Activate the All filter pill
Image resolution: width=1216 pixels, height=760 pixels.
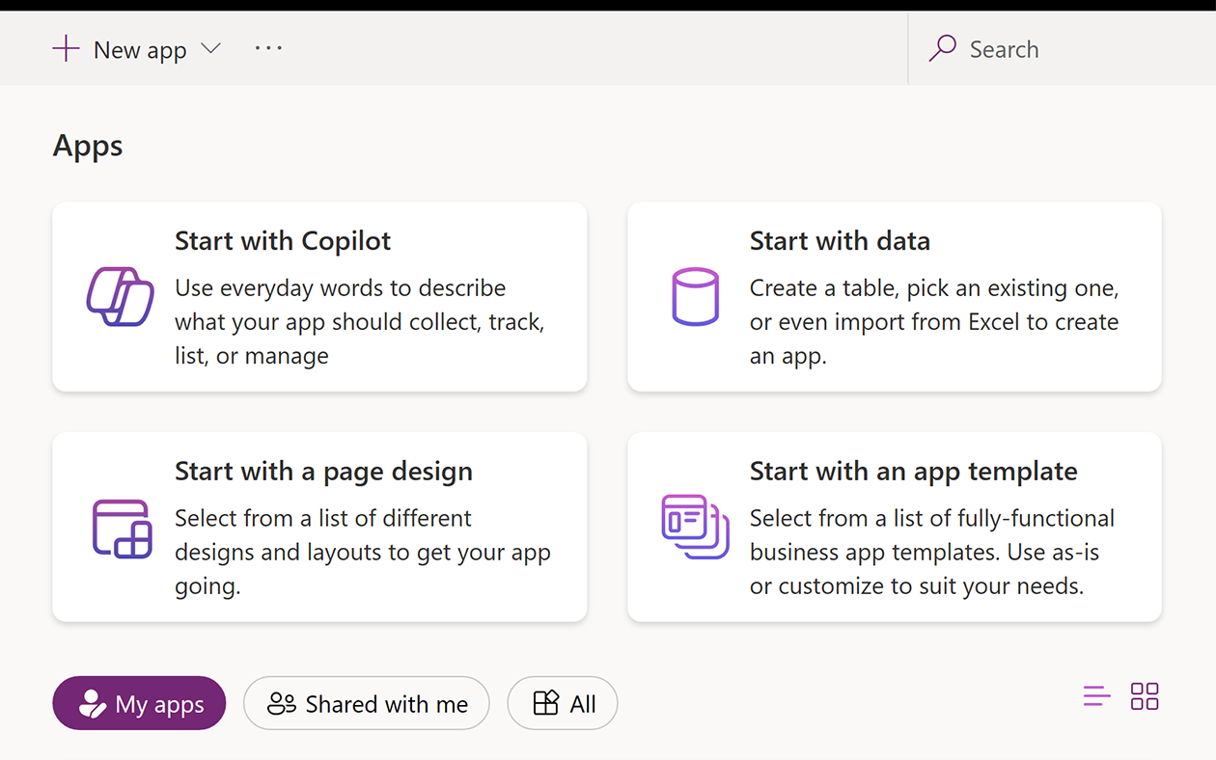[563, 703]
